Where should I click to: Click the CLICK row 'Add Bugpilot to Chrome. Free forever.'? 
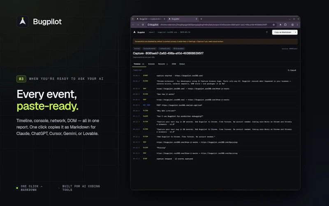215,137
